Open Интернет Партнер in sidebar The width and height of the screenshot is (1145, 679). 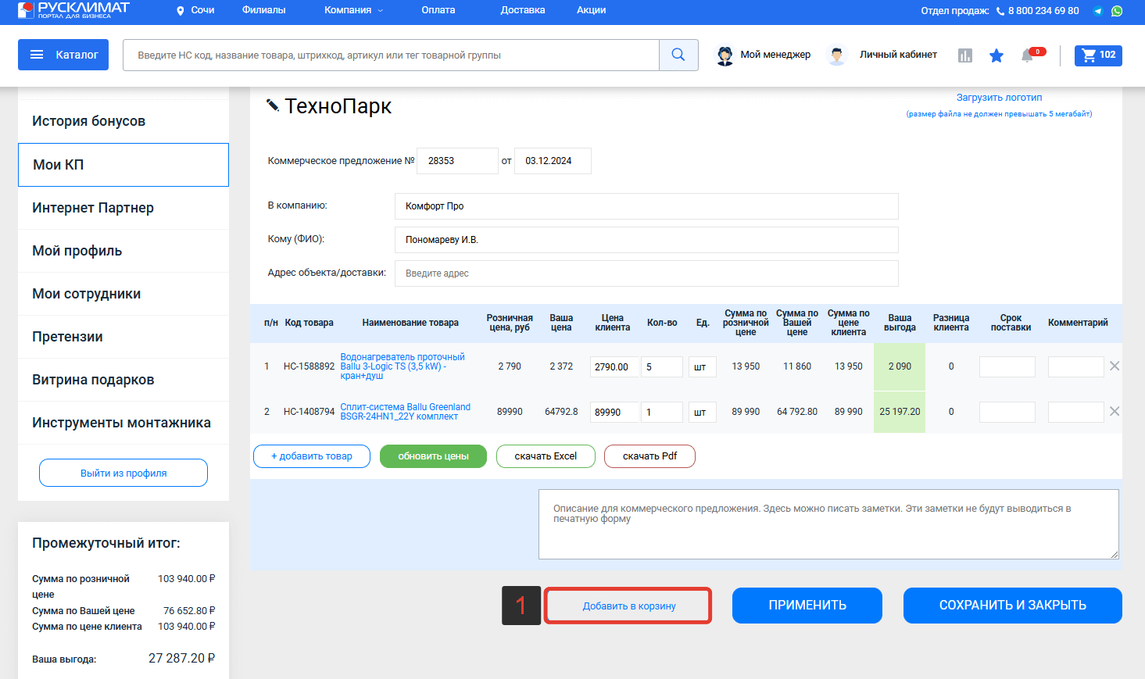[x=123, y=208]
